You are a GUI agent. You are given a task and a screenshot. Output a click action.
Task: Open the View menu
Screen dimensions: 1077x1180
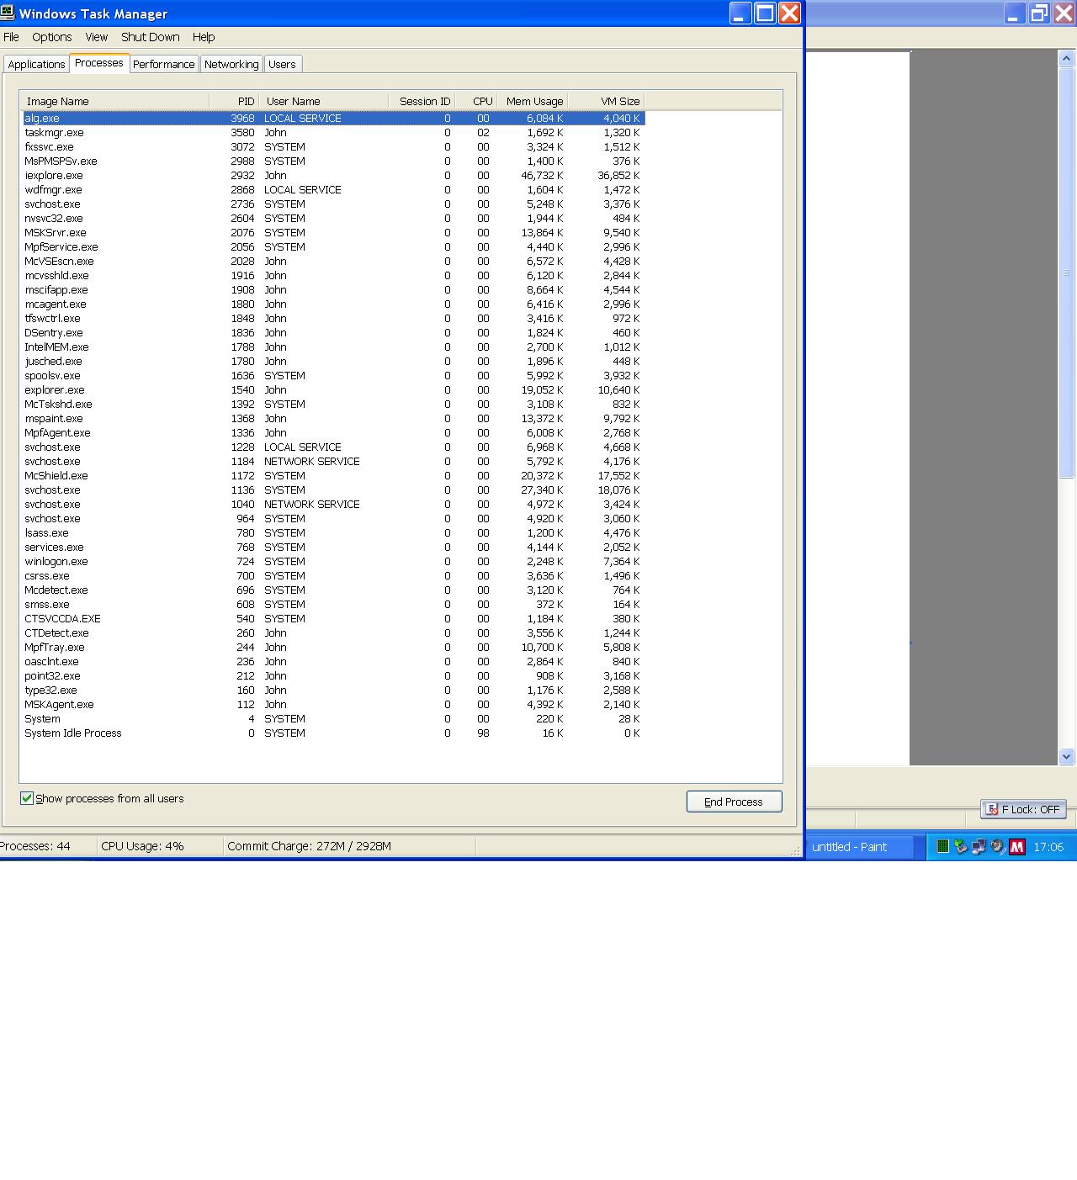[x=97, y=37]
